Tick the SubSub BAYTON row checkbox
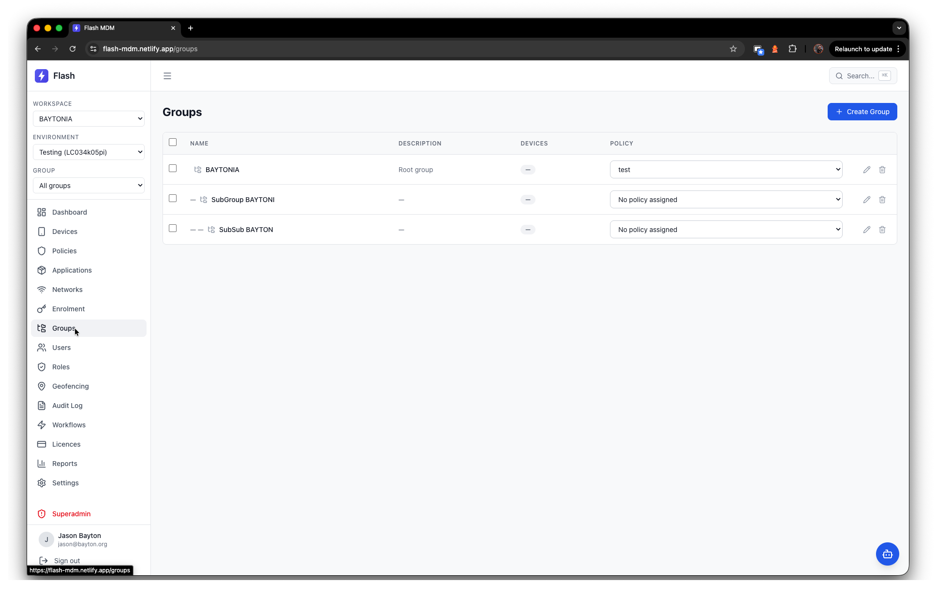The image size is (936, 611). [x=173, y=228]
